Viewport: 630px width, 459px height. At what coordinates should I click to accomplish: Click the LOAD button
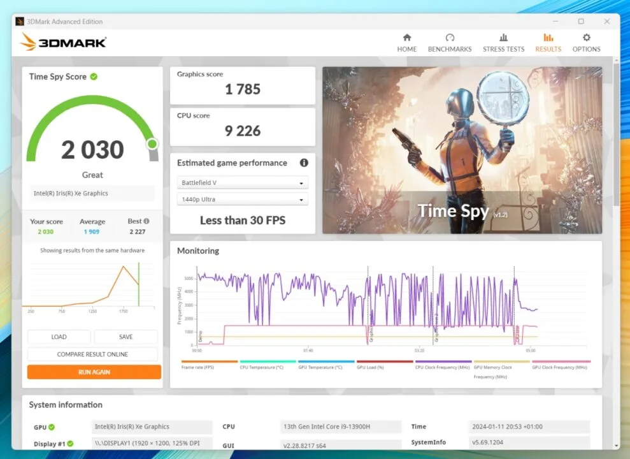click(x=59, y=337)
